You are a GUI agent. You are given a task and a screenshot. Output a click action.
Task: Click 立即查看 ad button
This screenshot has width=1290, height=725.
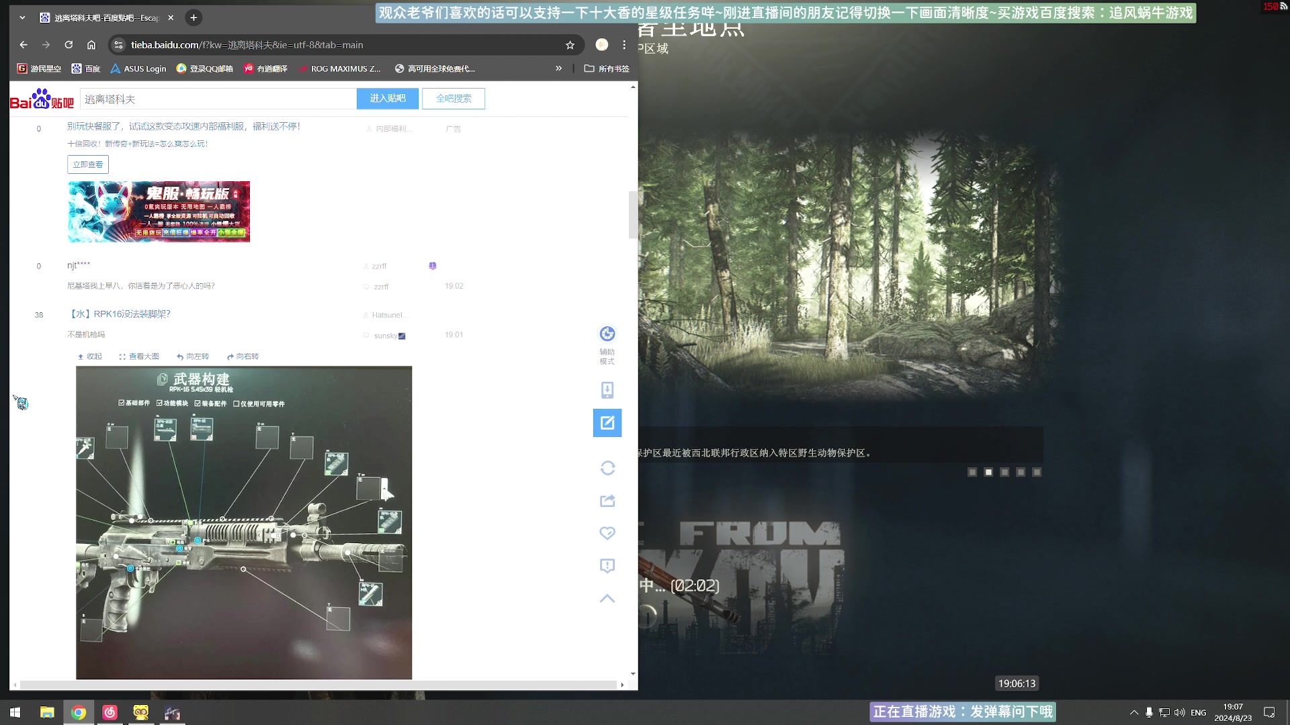click(88, 164)
